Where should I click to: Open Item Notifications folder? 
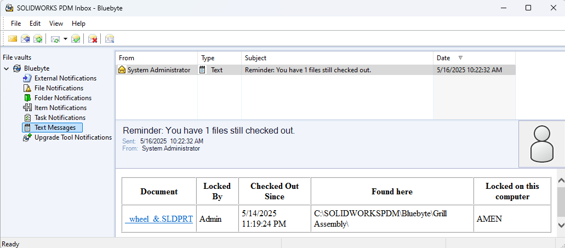point(60,108)
